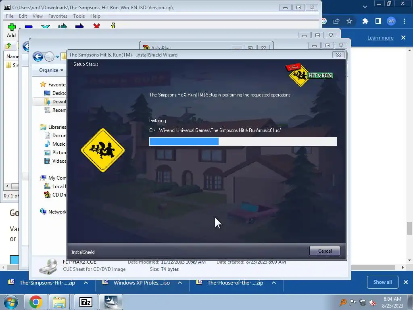Click the 7-Zip up-folder icon
The width and height of the screenshot is (413, 310).
click(8, 46)
